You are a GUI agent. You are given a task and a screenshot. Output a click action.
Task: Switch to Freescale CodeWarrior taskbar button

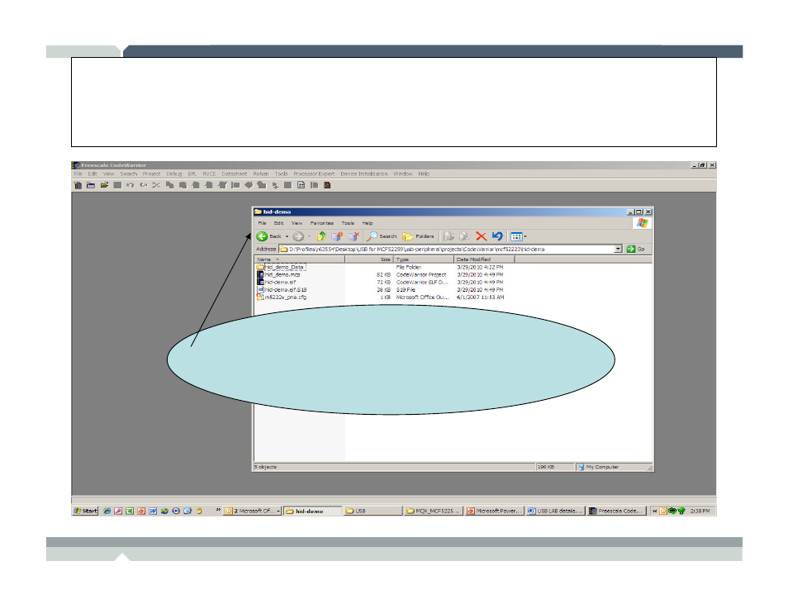point(616,511)
